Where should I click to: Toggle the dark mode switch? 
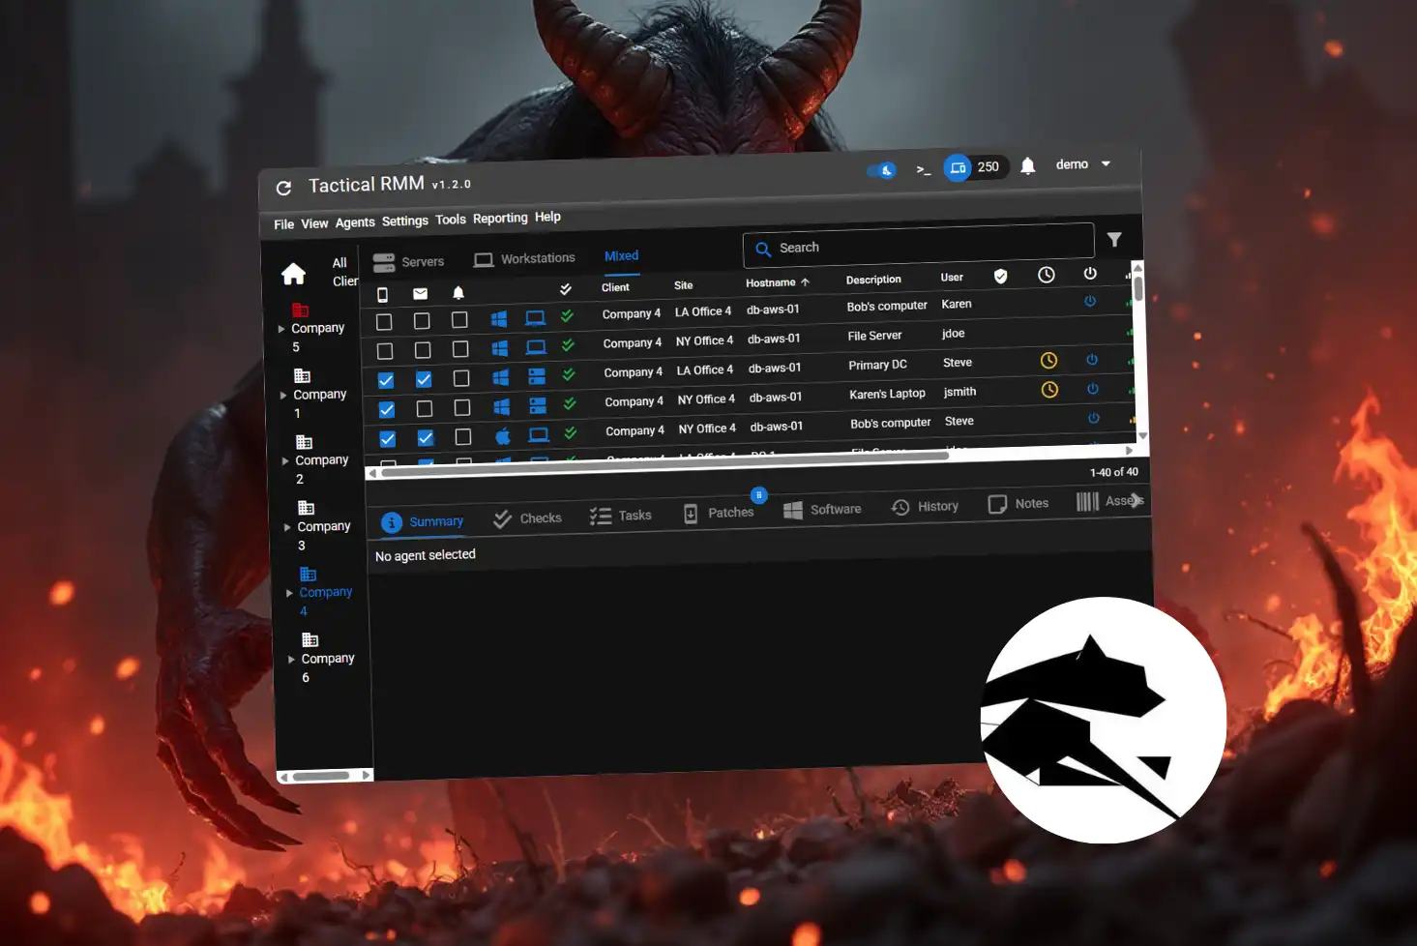coord(881,171)
